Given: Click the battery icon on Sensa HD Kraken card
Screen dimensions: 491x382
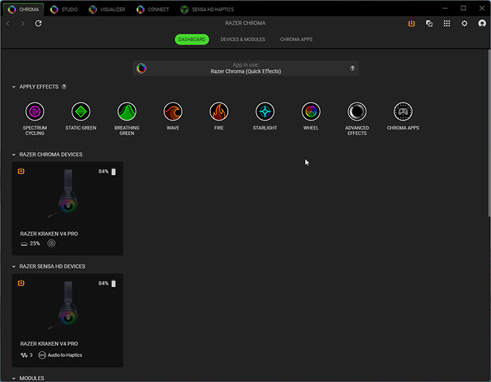Looking at the screenshot, I should [114, 283].
